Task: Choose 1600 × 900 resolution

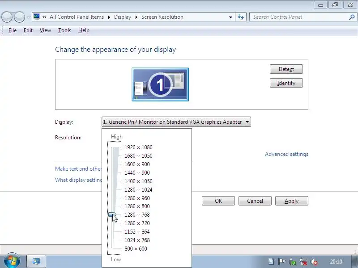Action: [137, 164]
